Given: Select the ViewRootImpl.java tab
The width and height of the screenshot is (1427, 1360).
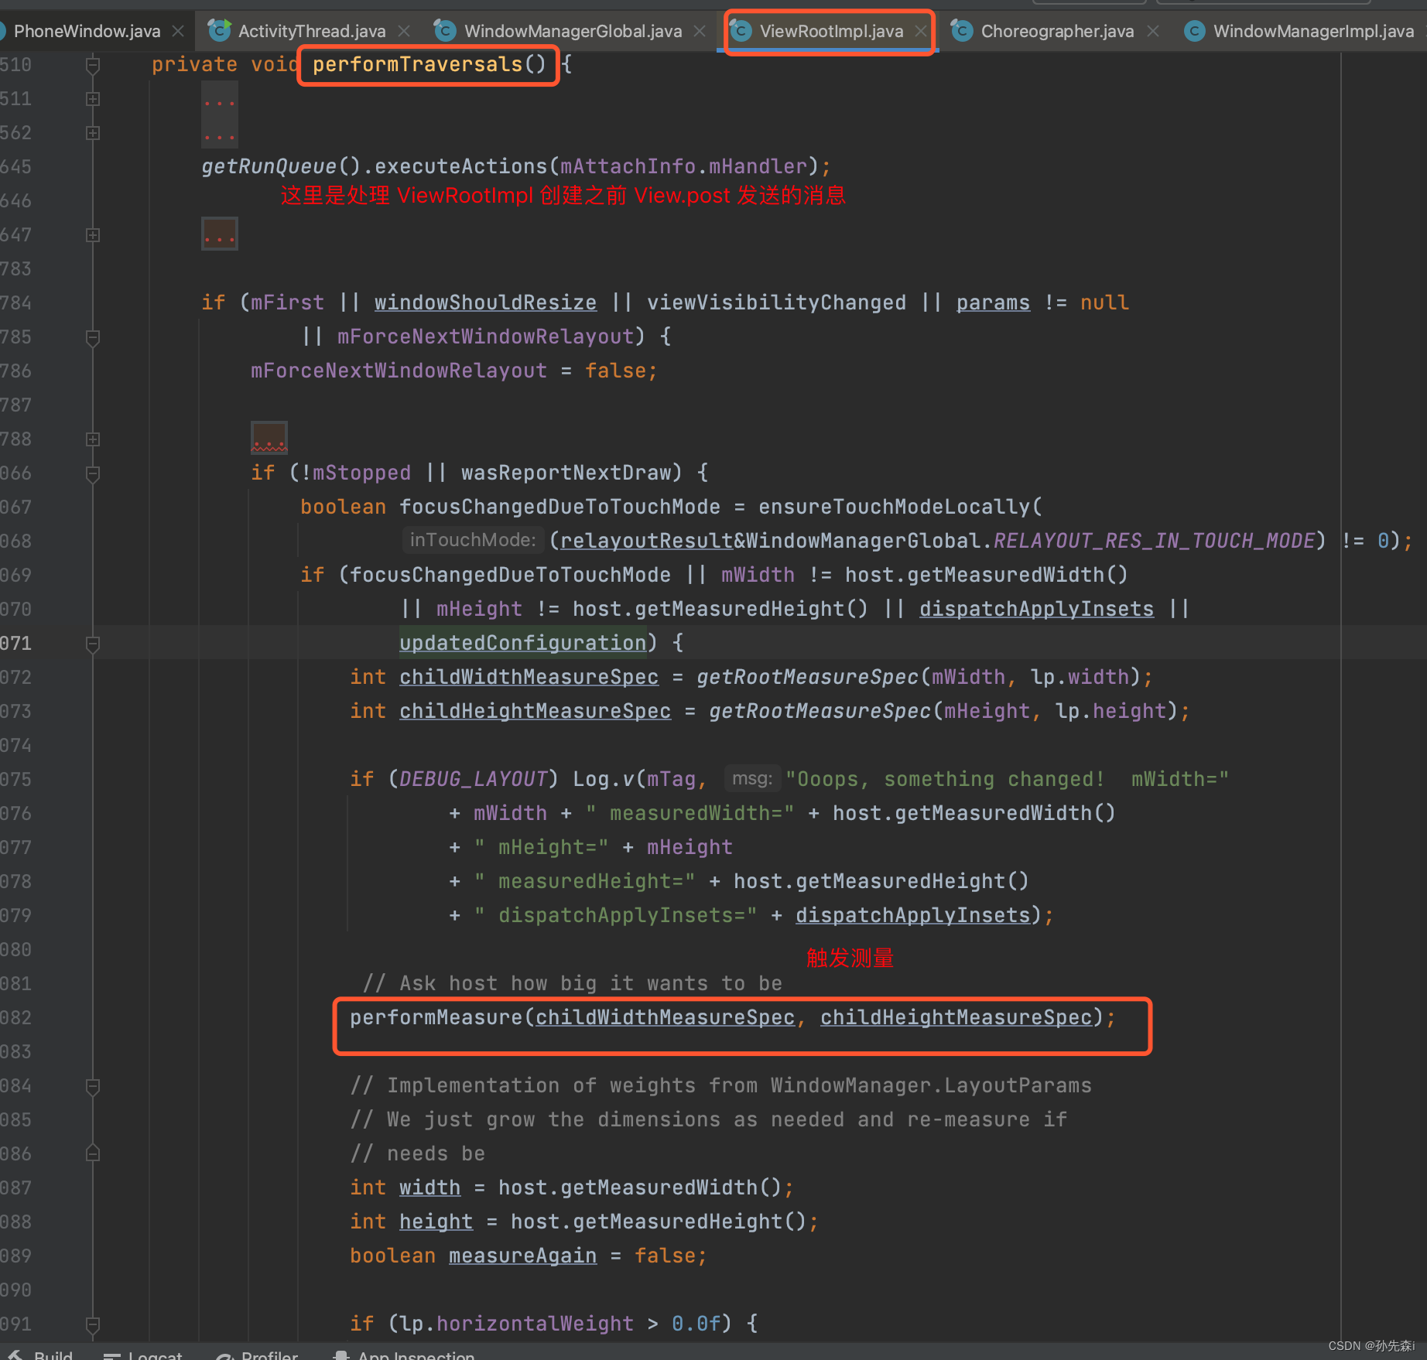Looking at the screenshot, I should pos(831,31).
